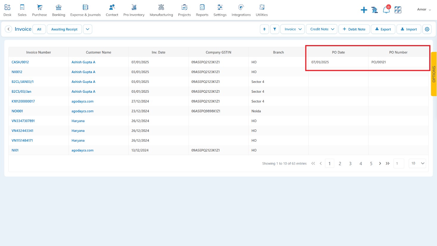Image resolution: width=437 pixels, height=246 pixels.
Task: Open the filter funnel button
Action: (x=275, y=29)
